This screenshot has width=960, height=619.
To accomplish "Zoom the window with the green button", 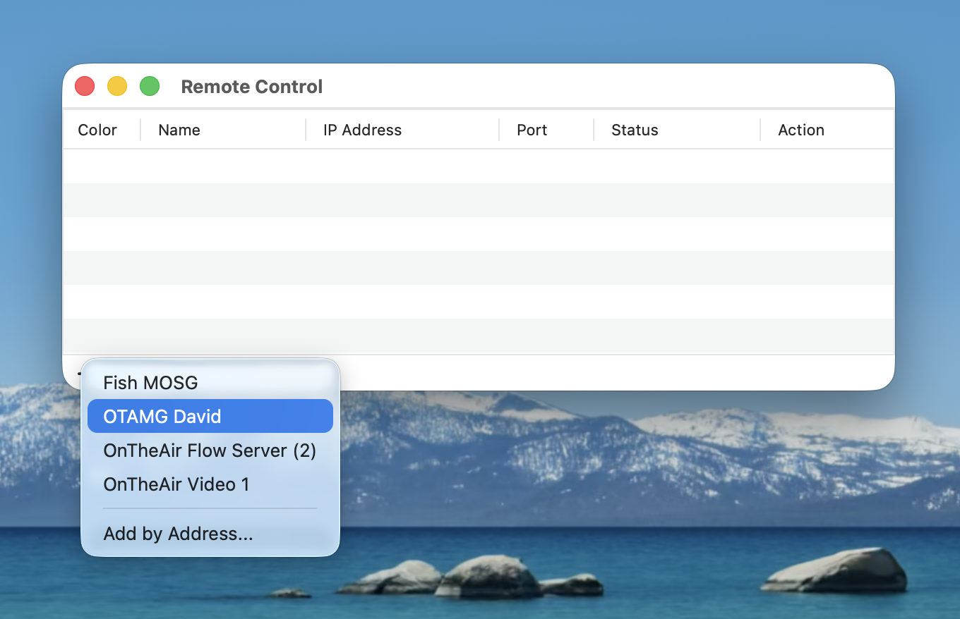I will pyautogui.click(x=150, y=85).
